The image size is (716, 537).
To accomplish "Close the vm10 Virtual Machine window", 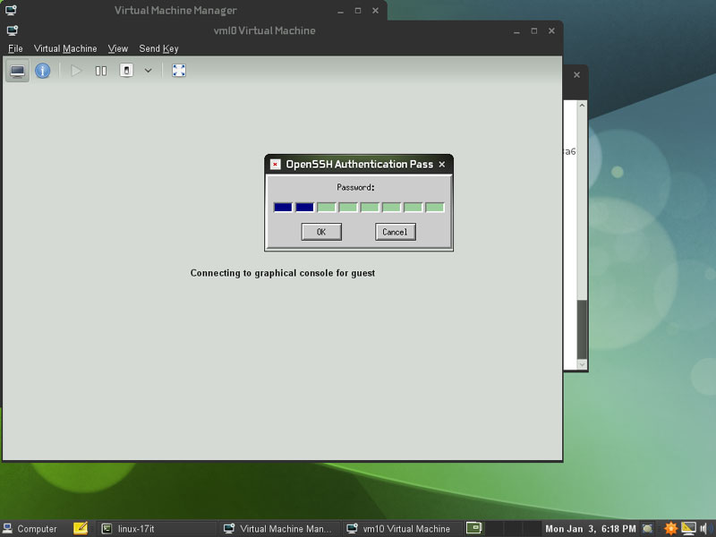I will pyautogui.click(x=551, y=30).
